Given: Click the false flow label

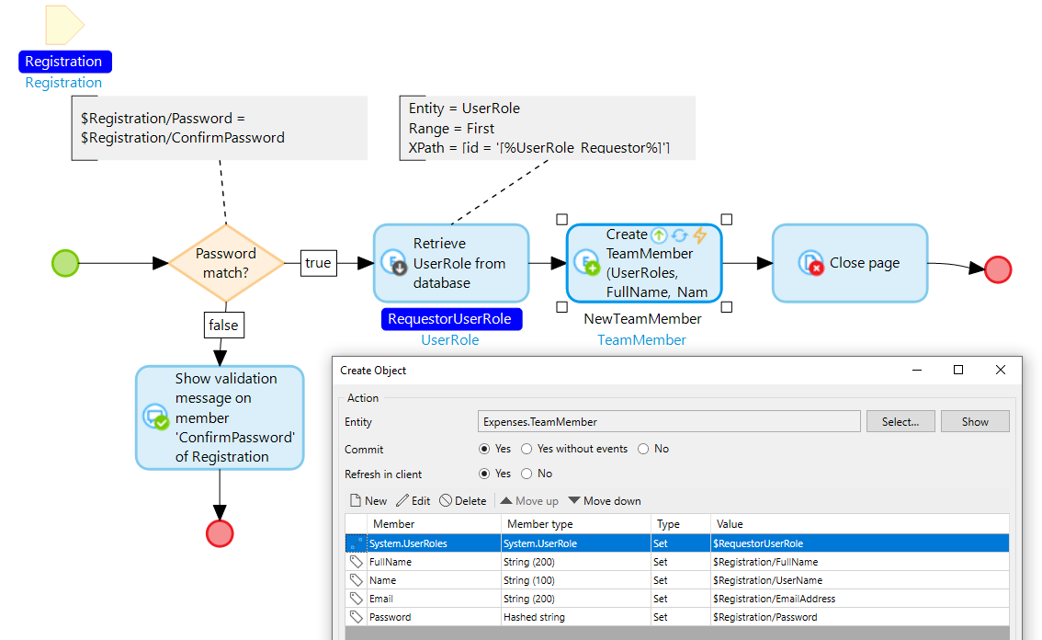Looking at the screenshot, I should pos(223,326).
